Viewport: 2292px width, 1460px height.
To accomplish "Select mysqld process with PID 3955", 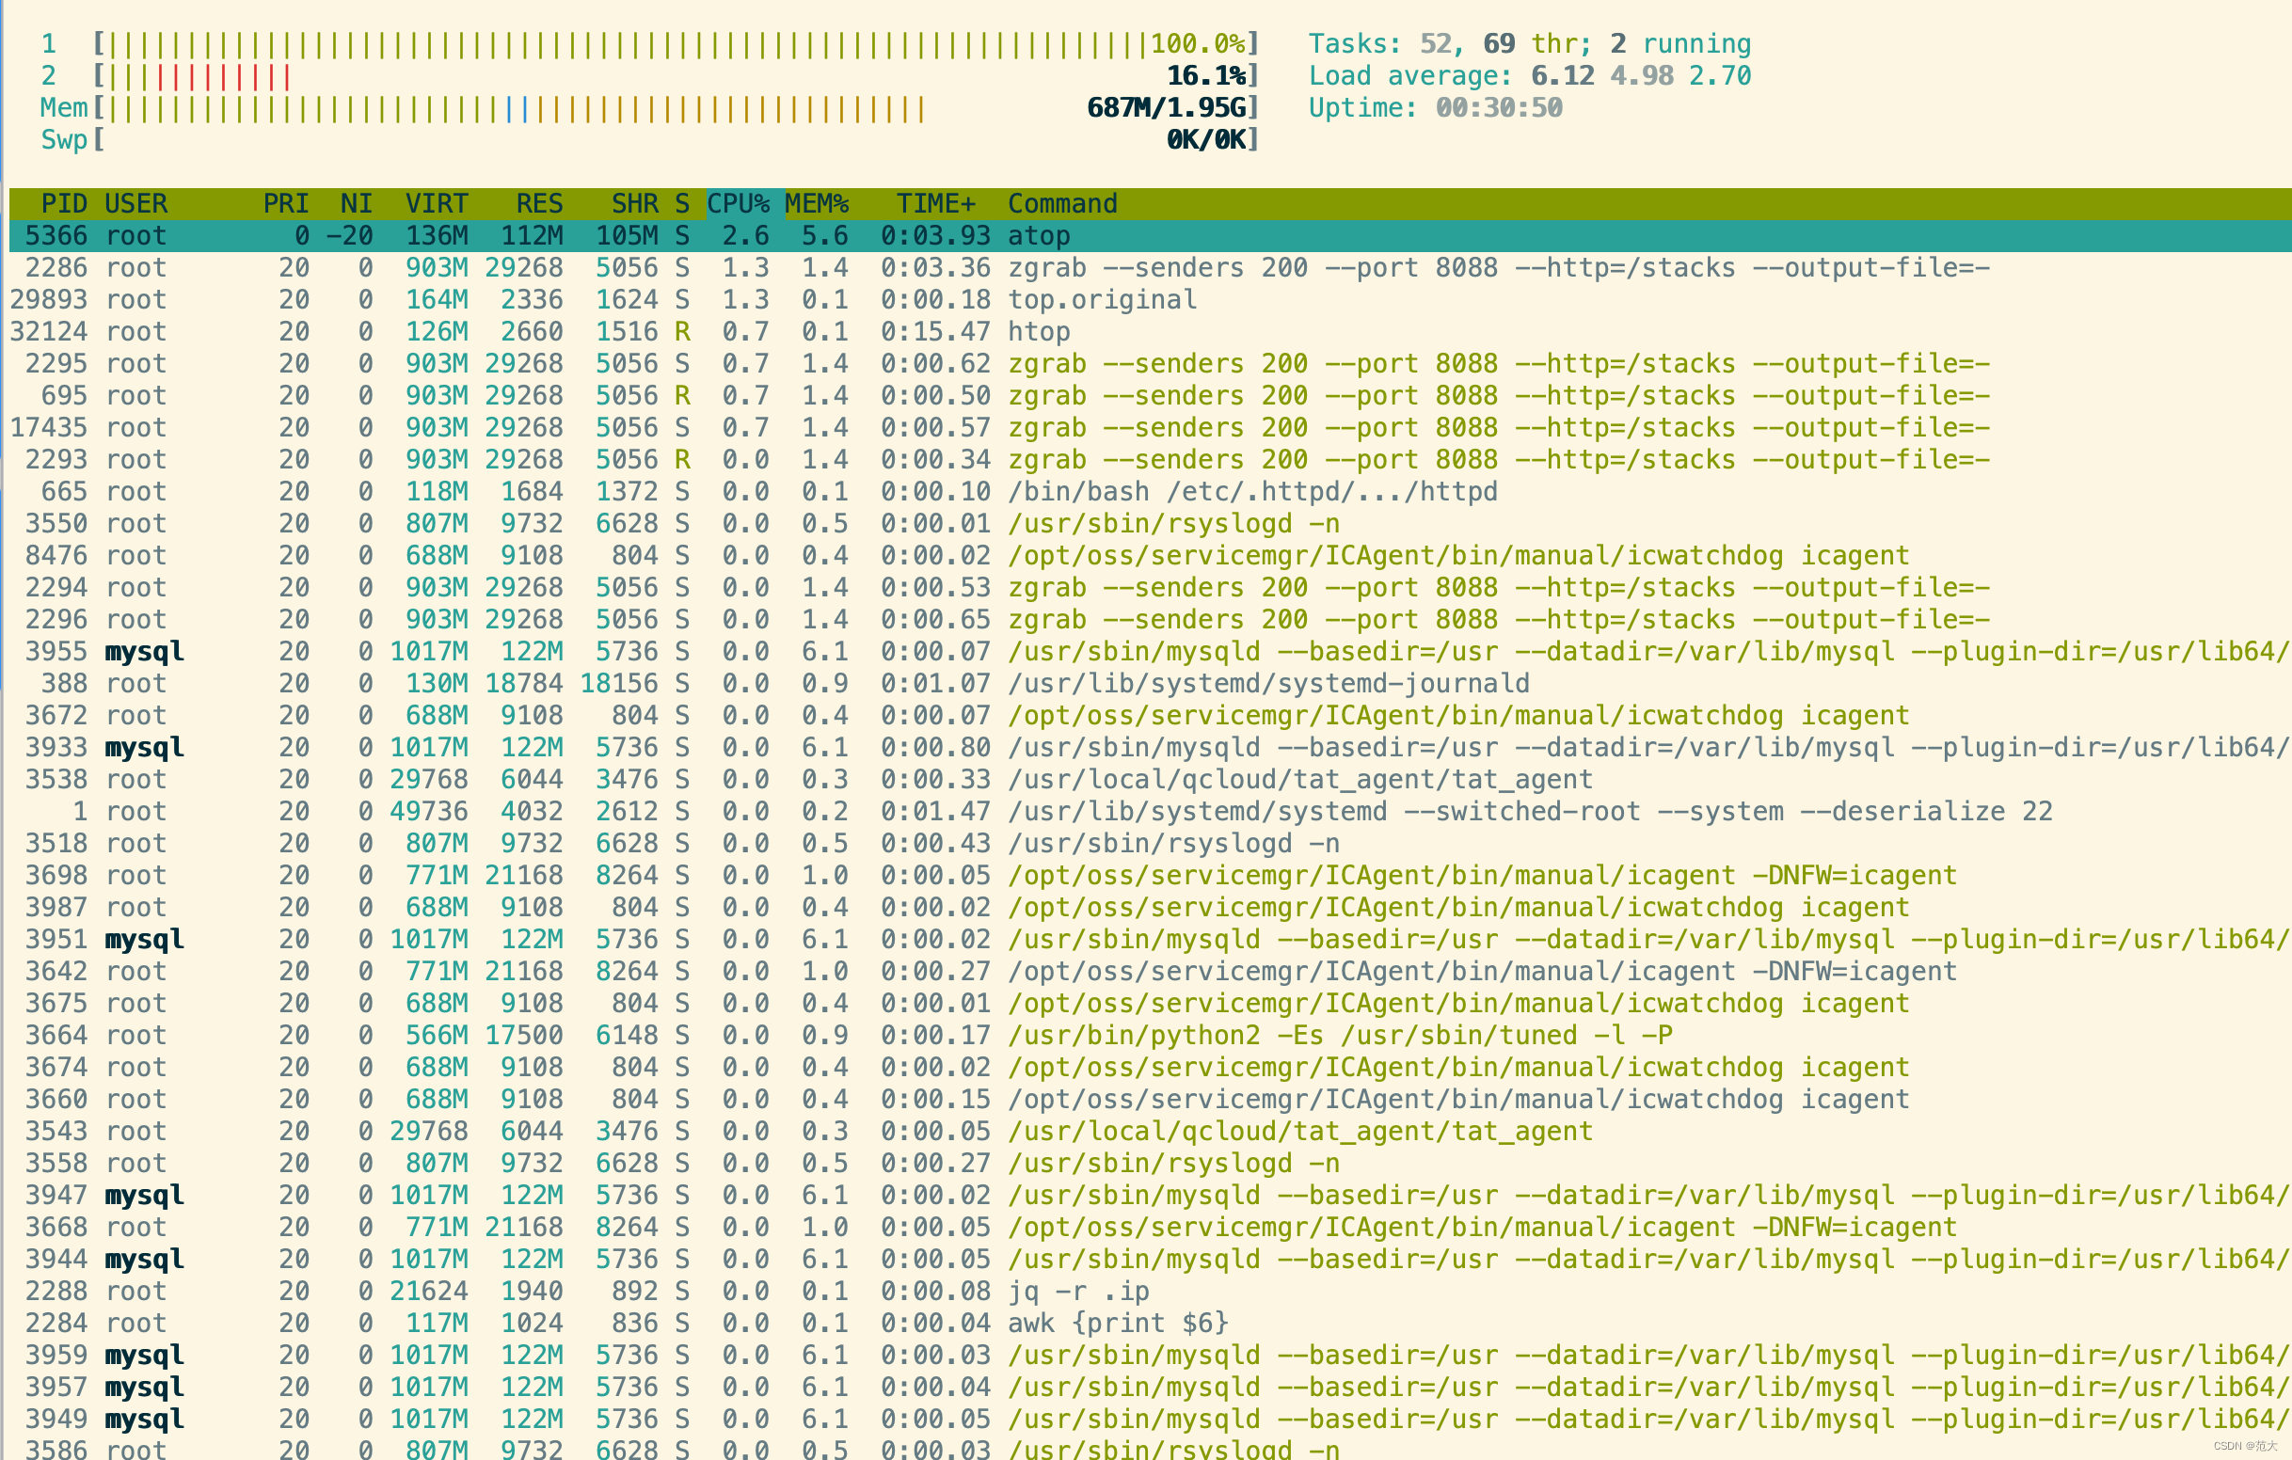I will (x=1150, y=652).
